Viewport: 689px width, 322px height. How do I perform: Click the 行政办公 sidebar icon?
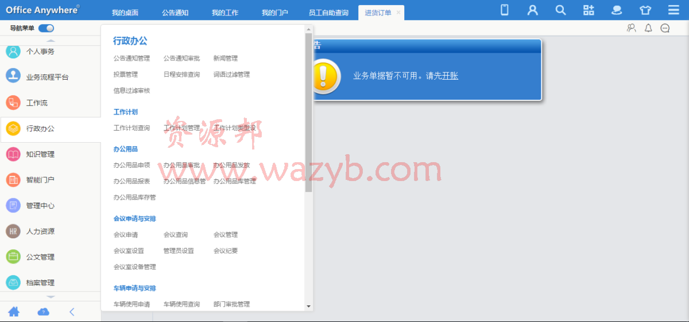13,128
